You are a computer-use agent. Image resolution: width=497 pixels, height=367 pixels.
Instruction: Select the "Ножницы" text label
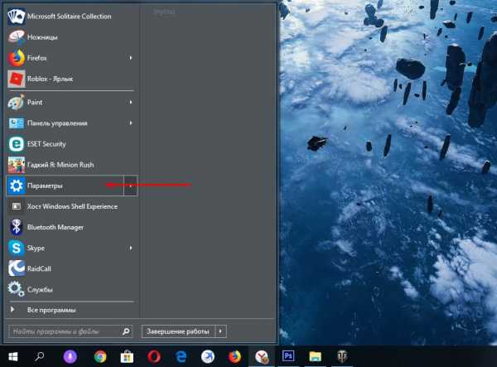[x=42, y=37]
